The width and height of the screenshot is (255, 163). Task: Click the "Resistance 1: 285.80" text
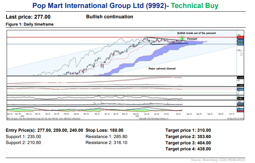(106, 137)
